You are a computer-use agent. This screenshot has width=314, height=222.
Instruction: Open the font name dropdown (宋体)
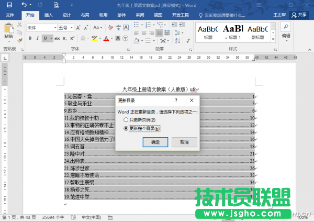point(55,28)
